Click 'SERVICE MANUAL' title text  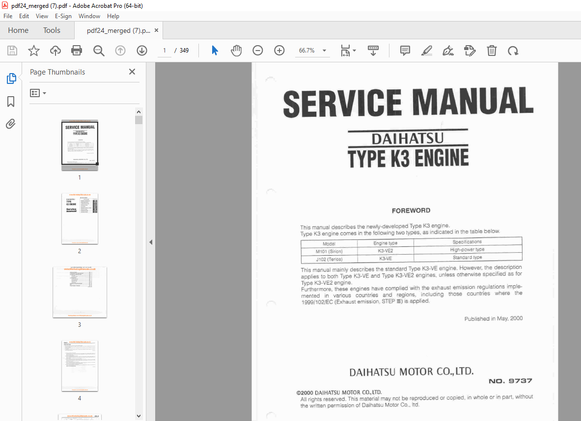[x=408, y=102]
